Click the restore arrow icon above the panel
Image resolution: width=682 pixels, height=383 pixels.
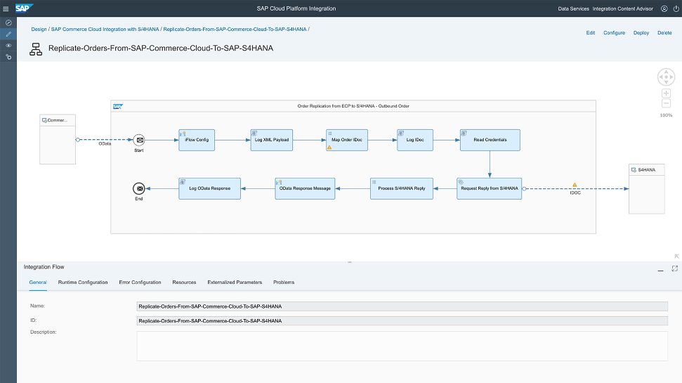(676, 257)
